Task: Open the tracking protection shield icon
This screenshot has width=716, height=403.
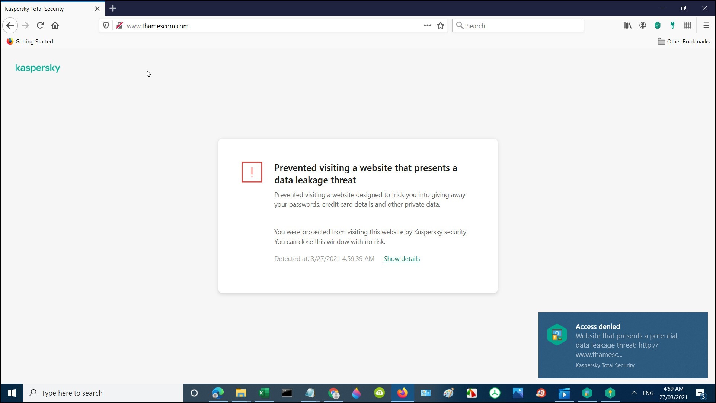Action: (106, 26)
